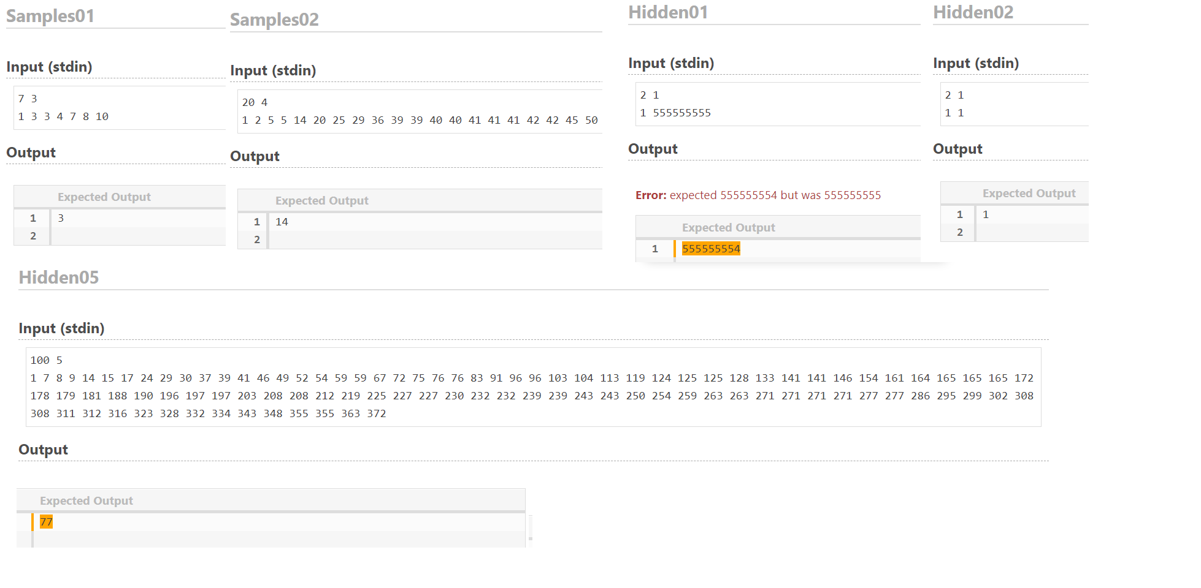The width and height of the screenshot is (1201, 588).
Task: Click the '14' expected output value in Samples02
Action: (281, 222)
